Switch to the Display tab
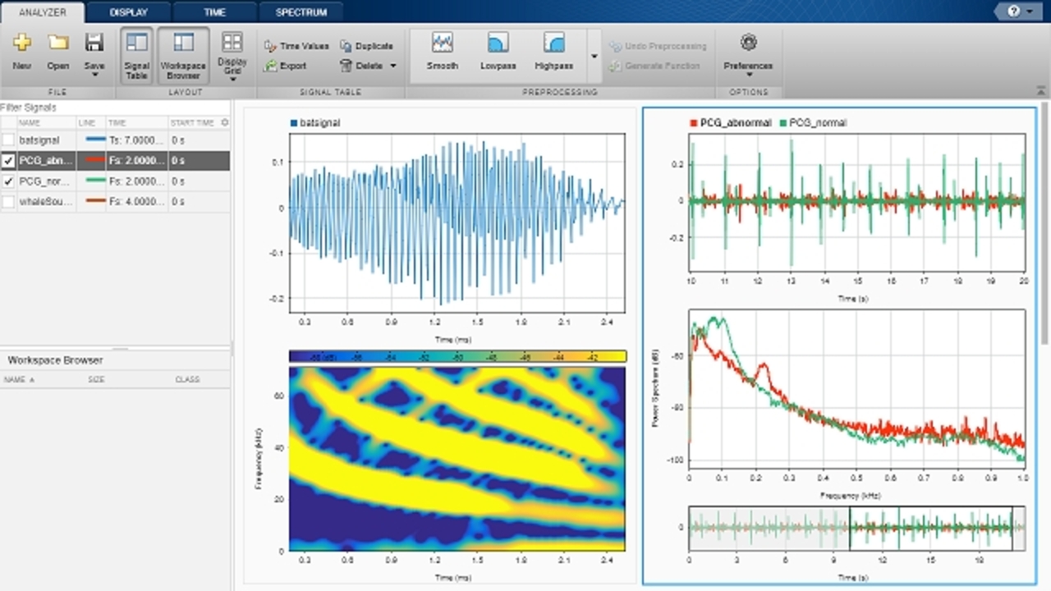Screen dimensions: 1051x591 (128, 12)
